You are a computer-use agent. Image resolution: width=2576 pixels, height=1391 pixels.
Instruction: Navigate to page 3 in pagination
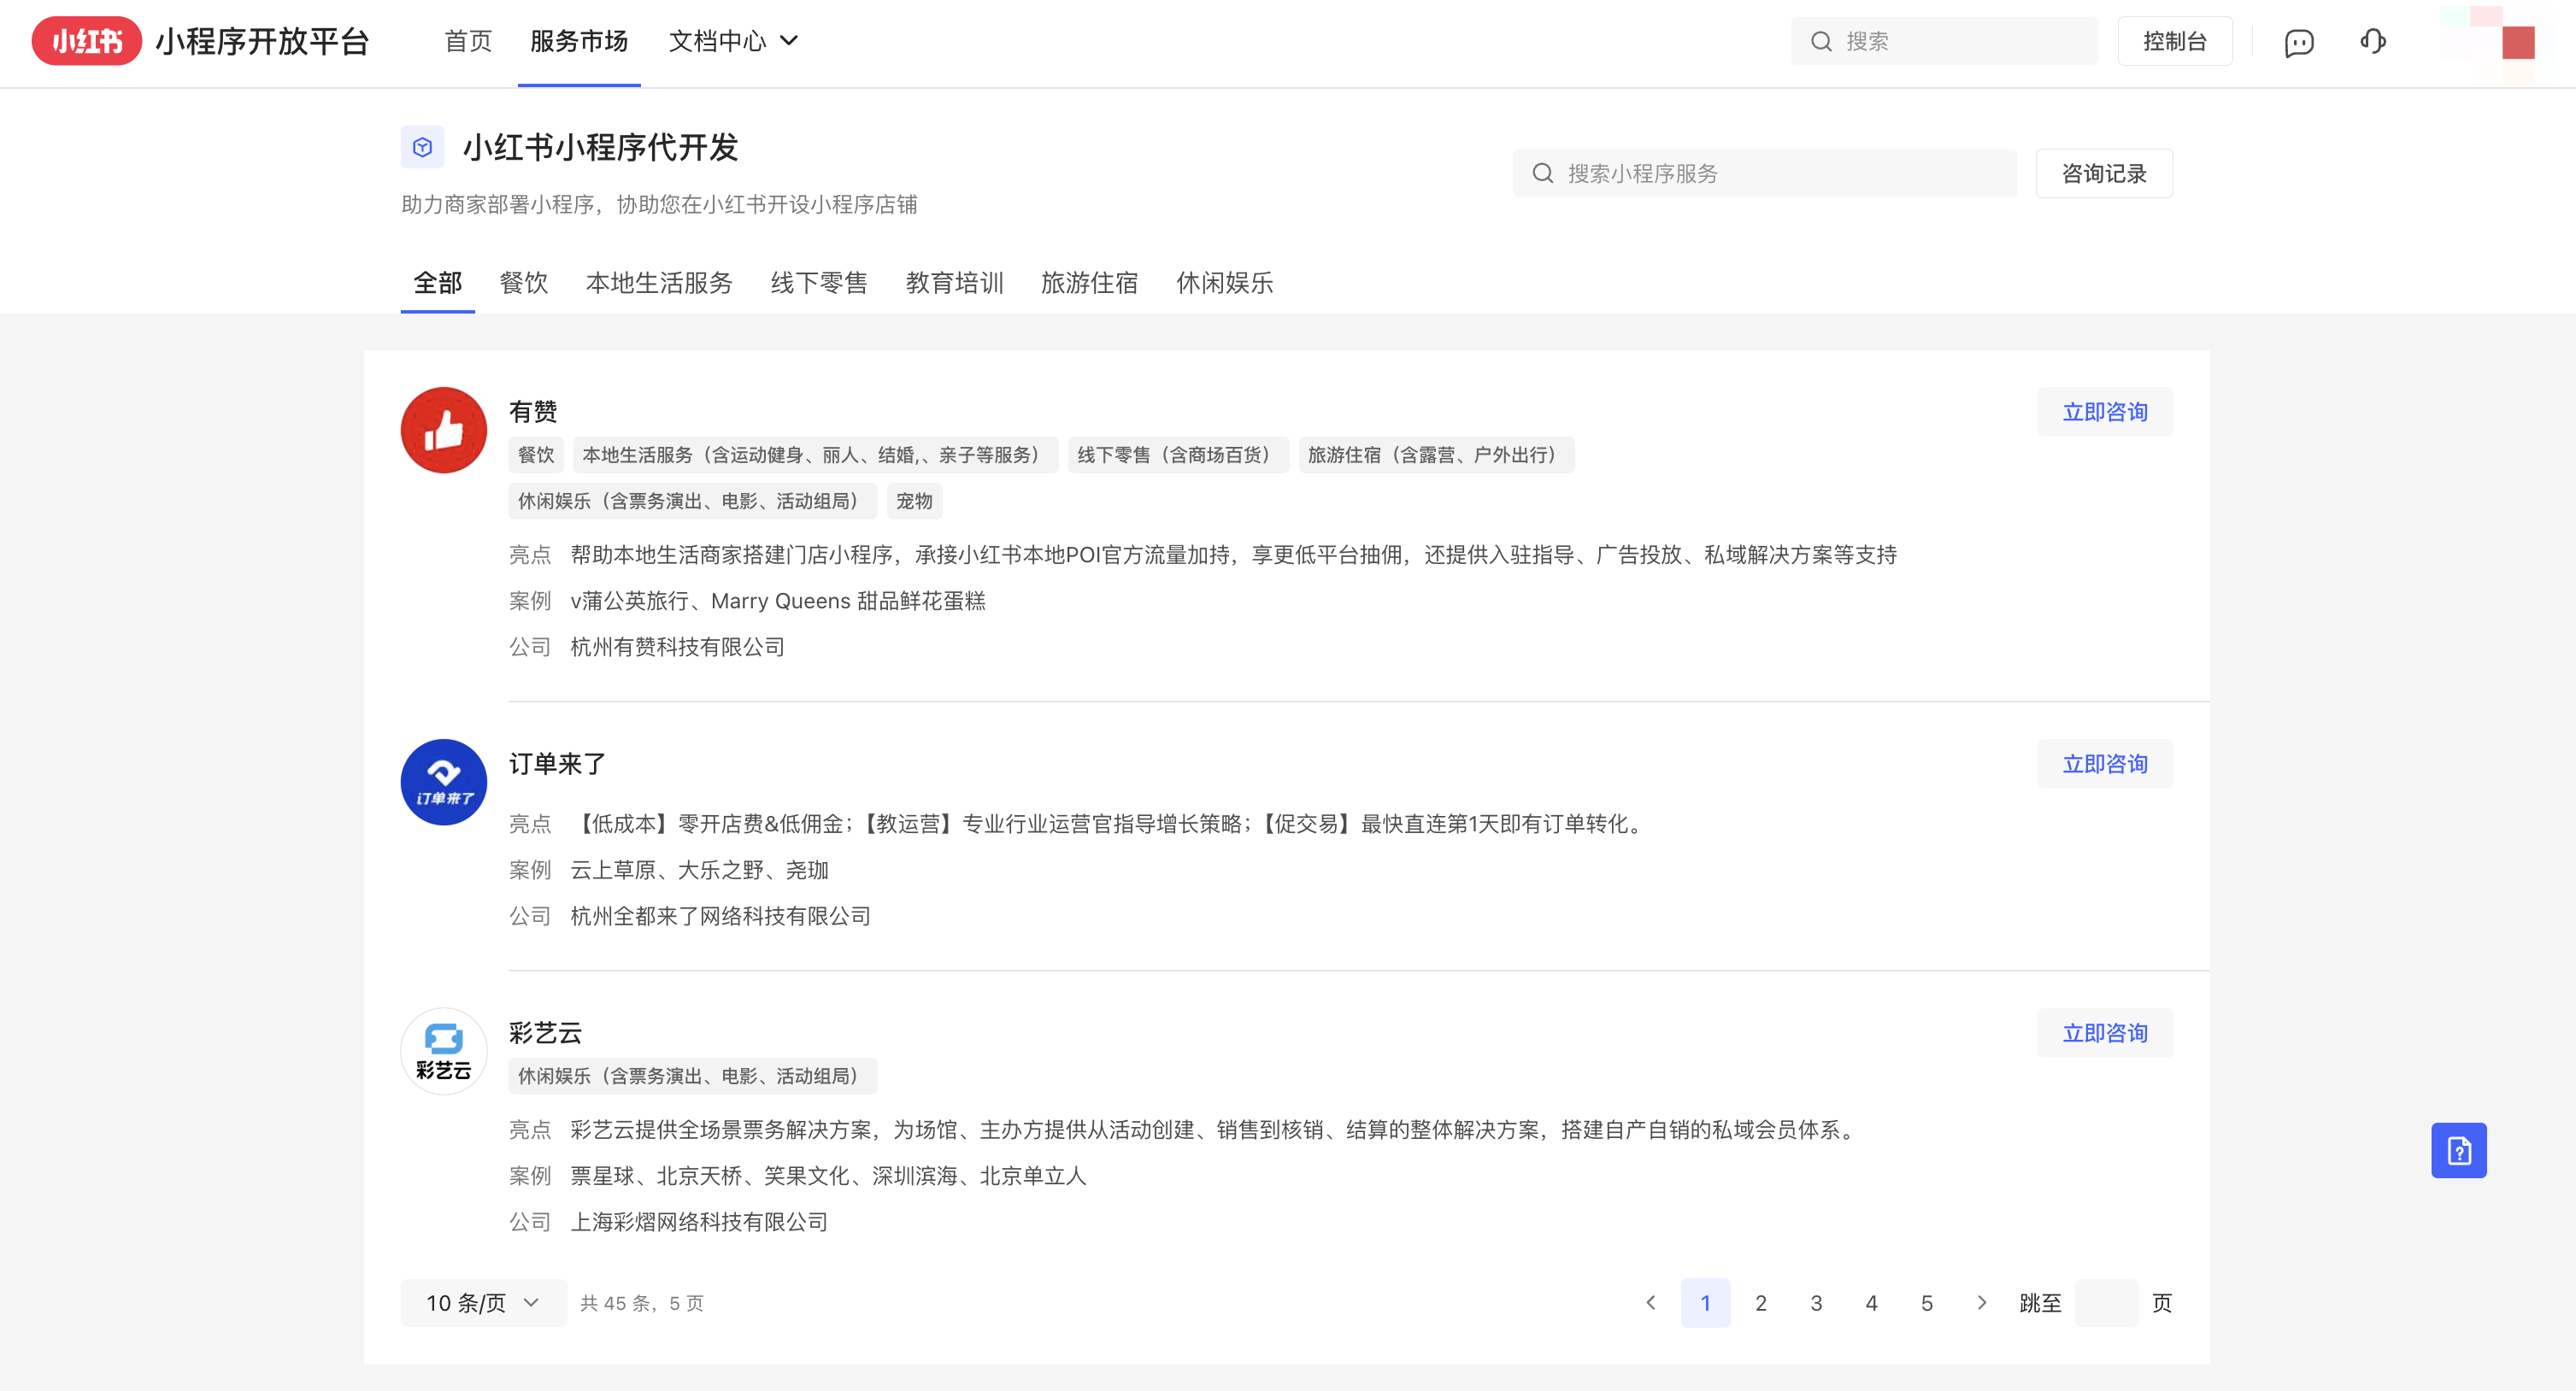tap(1816, 1302)
